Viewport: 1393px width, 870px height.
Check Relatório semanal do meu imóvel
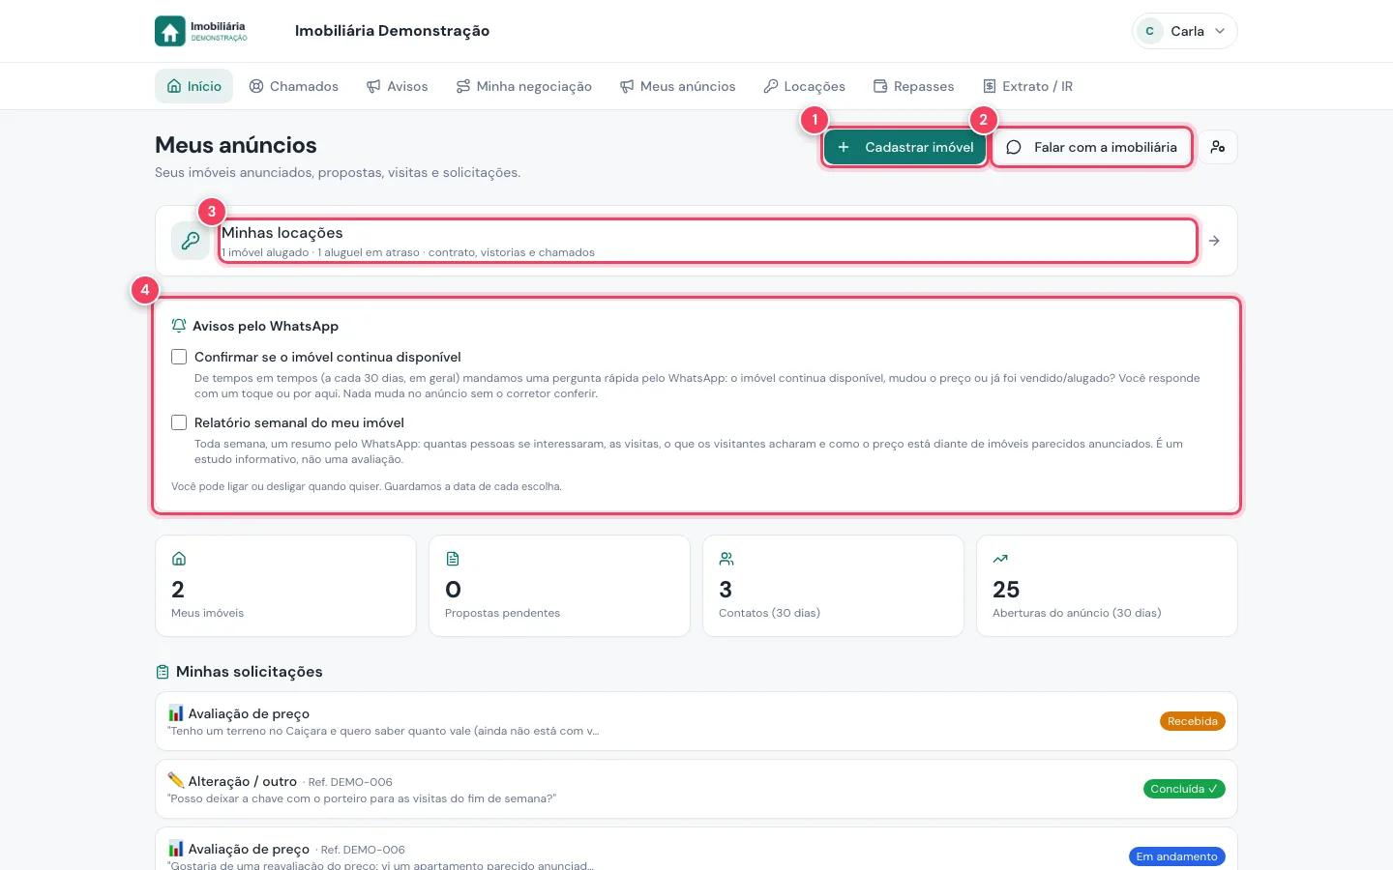tap(179, 422)
